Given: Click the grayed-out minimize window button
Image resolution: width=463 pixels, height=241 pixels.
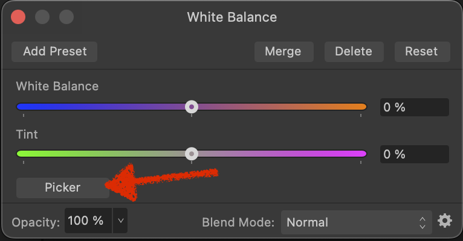Looking at the screenshot, I should coord(42,17).
